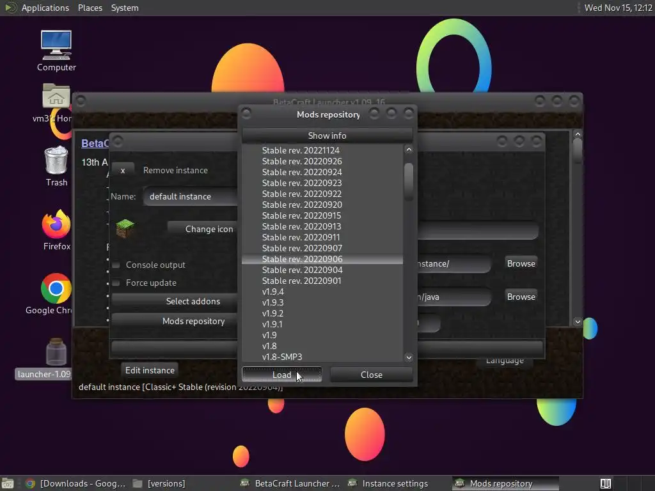Open the BetaCraft link in launcher window
Screen dimensions: 655x491
click(x=95, y=143)
